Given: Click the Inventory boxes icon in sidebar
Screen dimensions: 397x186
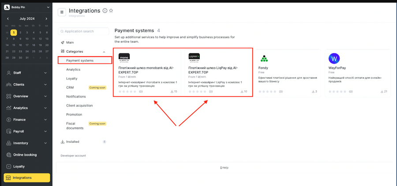Looking at the screenshot, I should [9, 143].
